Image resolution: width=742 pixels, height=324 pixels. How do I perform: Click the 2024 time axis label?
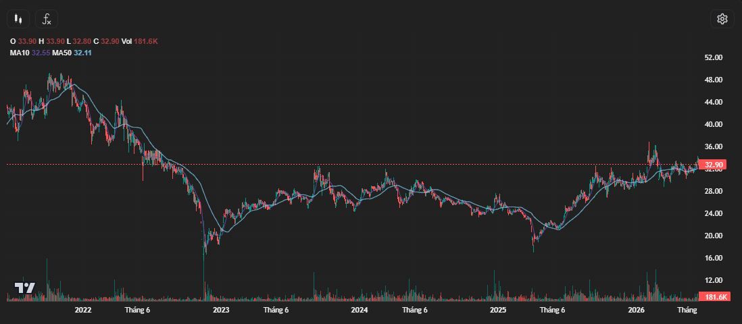[359, 310]
